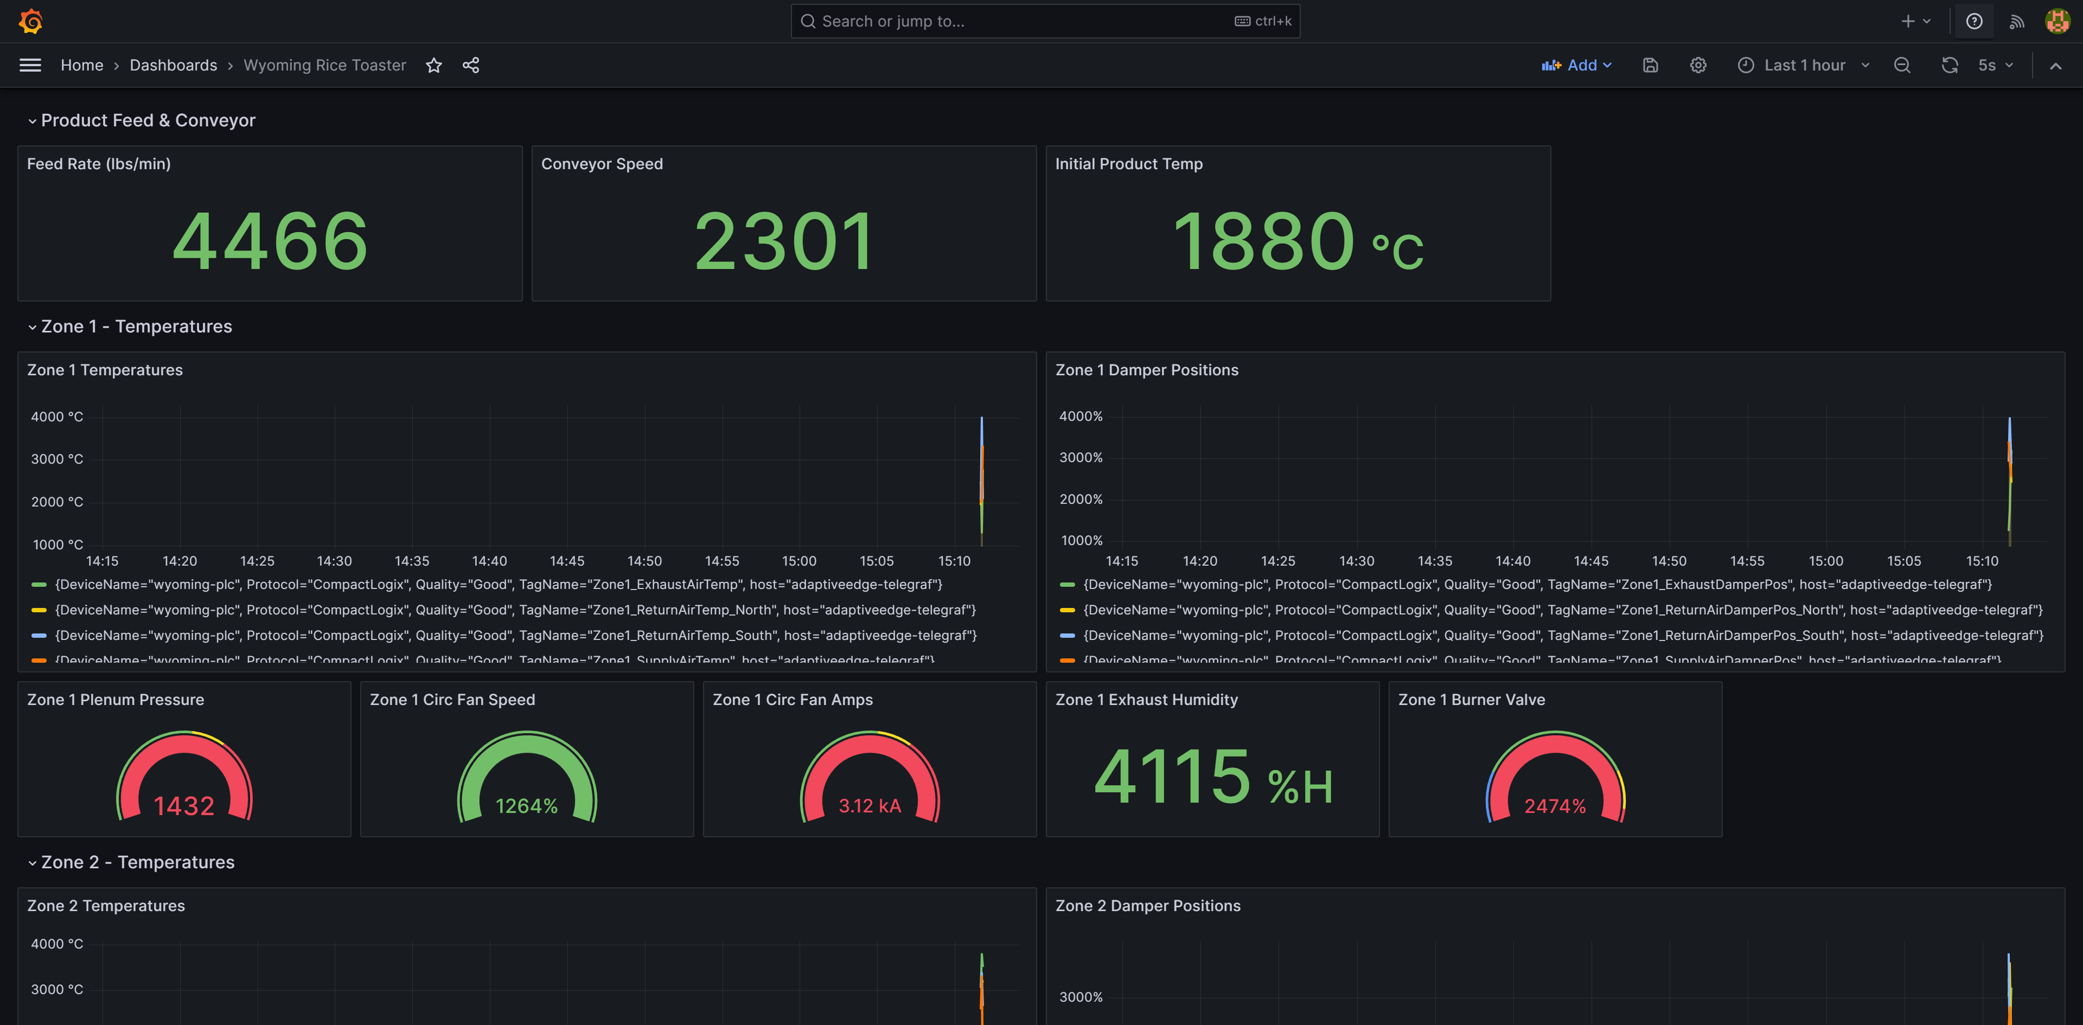Open the dashboard share options

click(471, 65)
